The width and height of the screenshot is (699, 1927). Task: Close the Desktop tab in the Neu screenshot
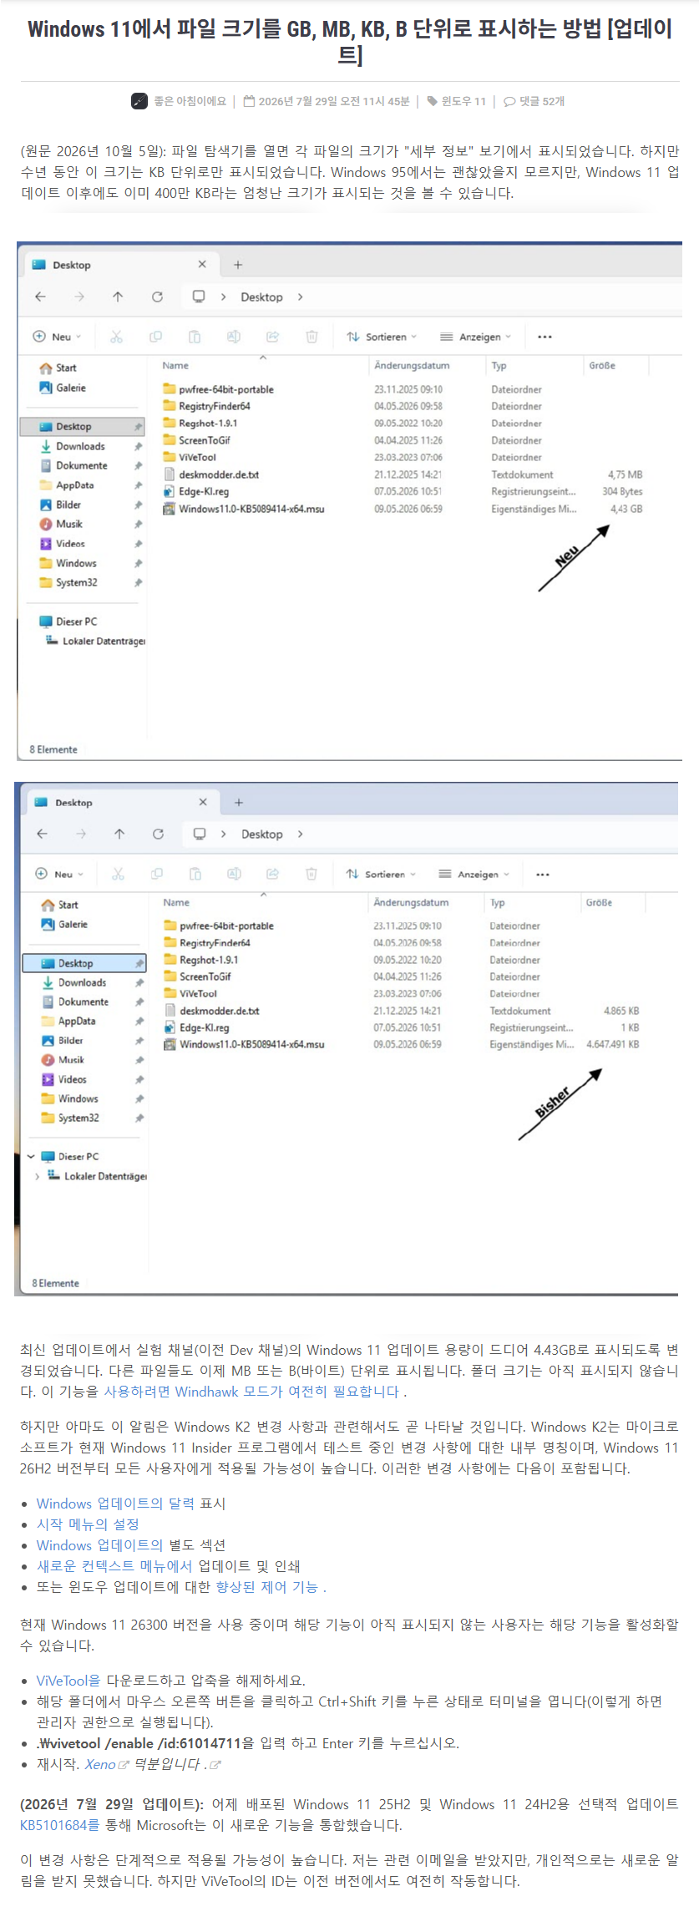click(x=202, y=264)
